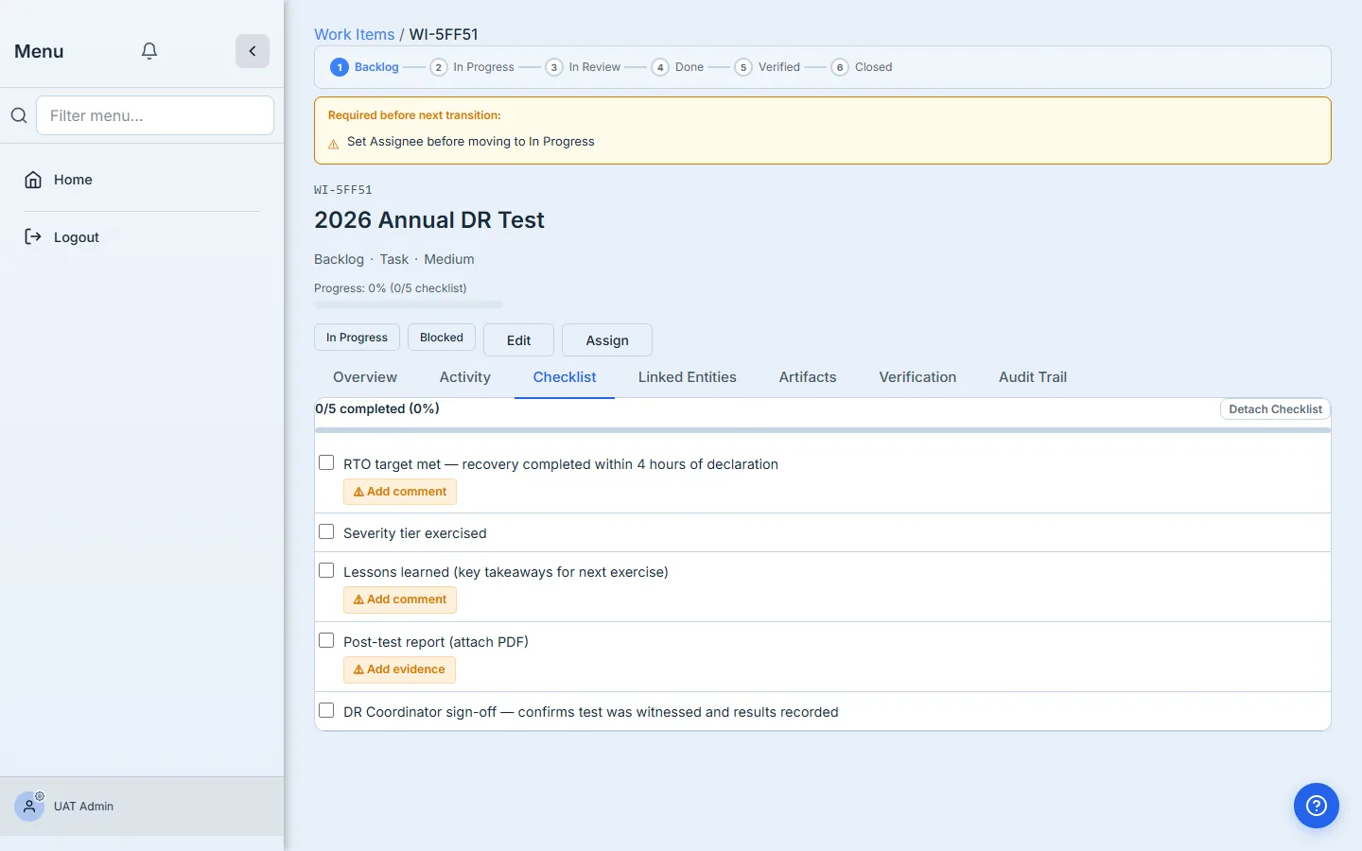This screenshot has width=1362, height=851.
Task: Add comment under RTO target met
Action: 400,492
